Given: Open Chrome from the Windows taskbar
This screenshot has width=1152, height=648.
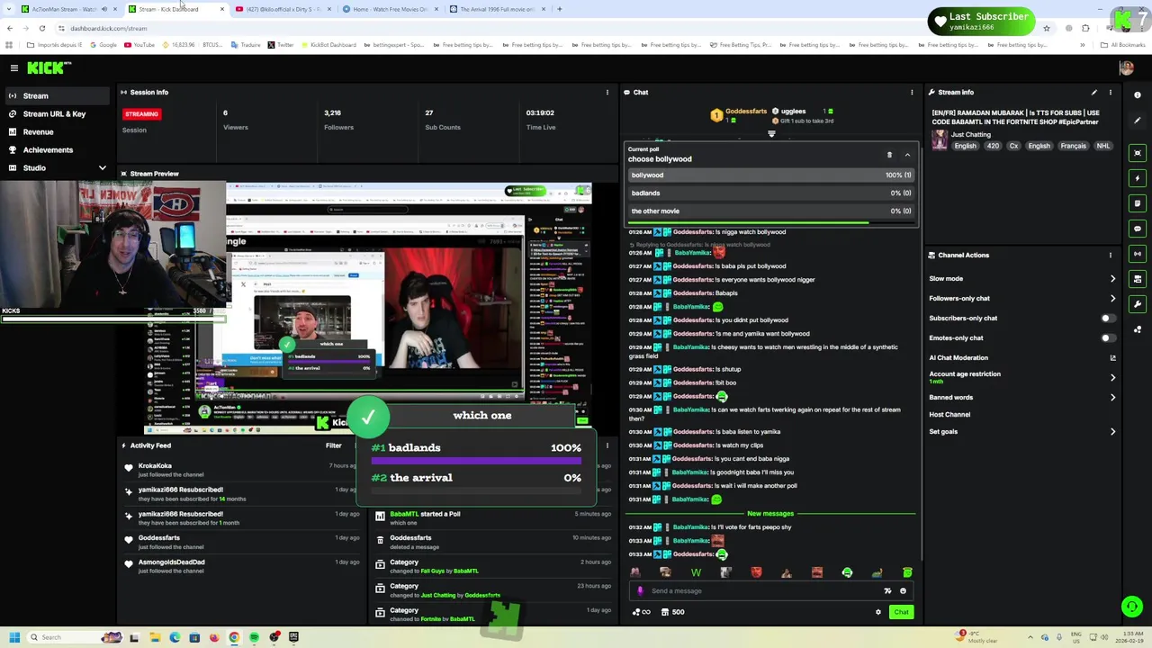Looking at the screenshot, I should pos(234,637).
